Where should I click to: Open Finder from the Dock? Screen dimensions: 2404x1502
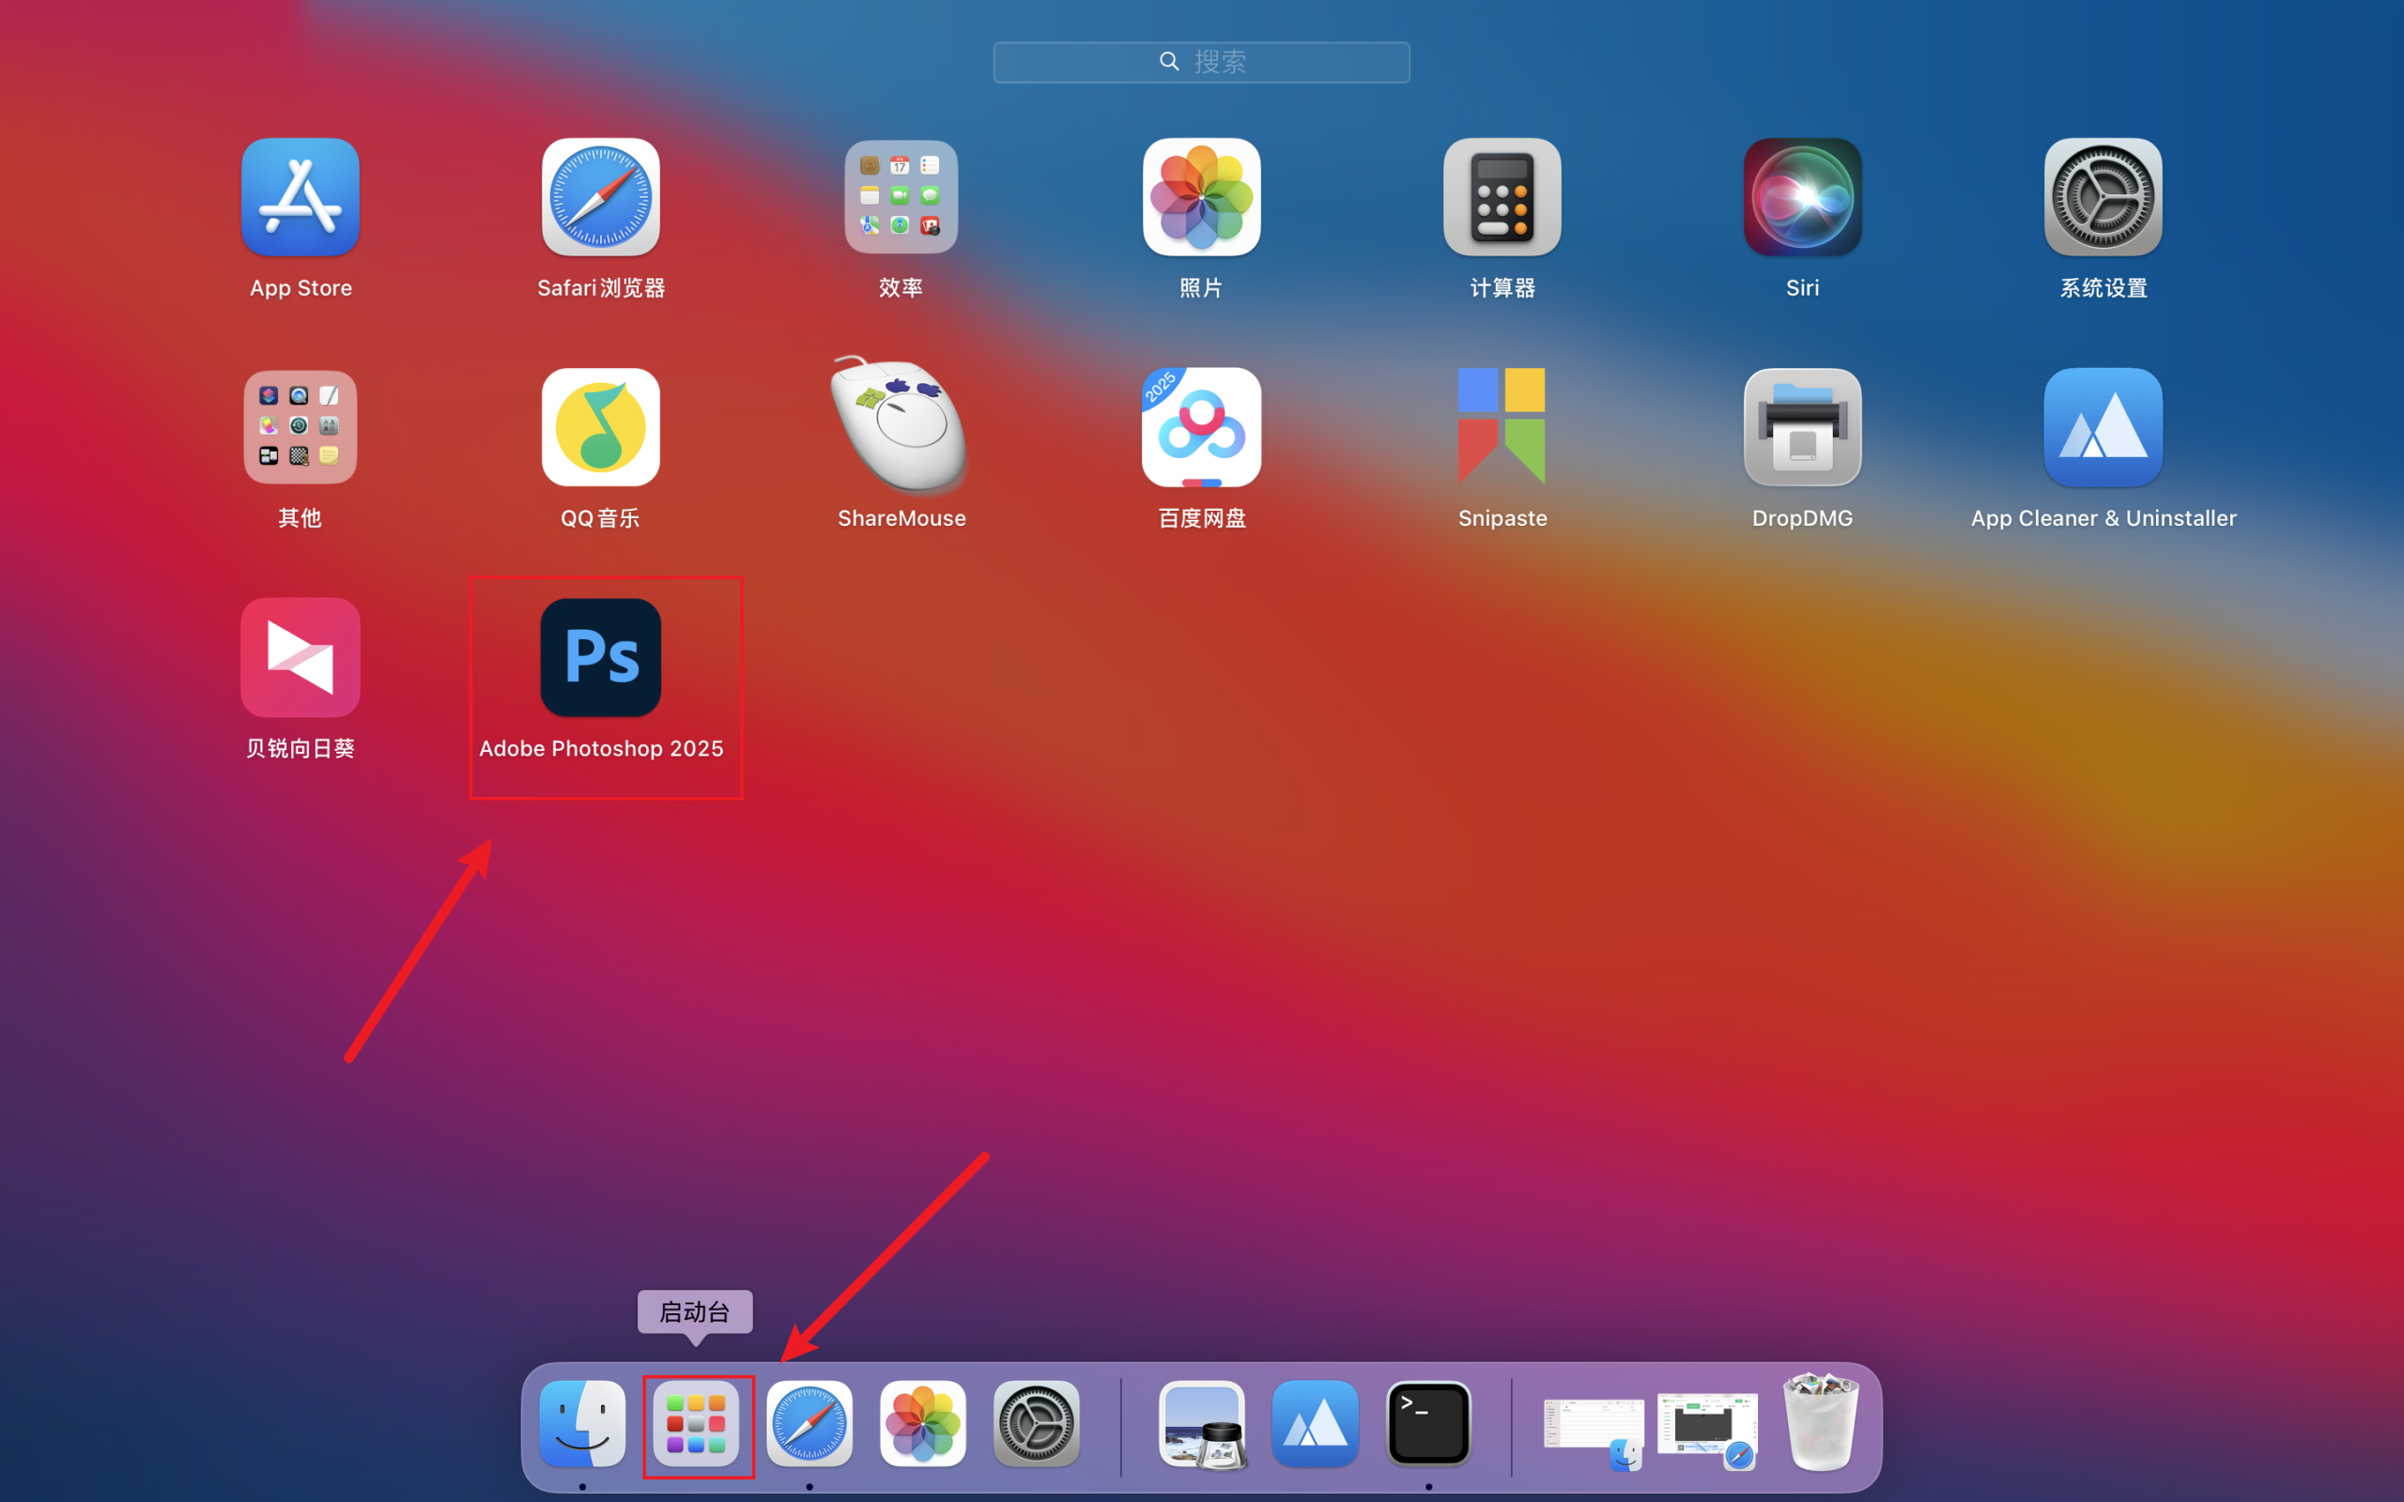[583, 1423]
